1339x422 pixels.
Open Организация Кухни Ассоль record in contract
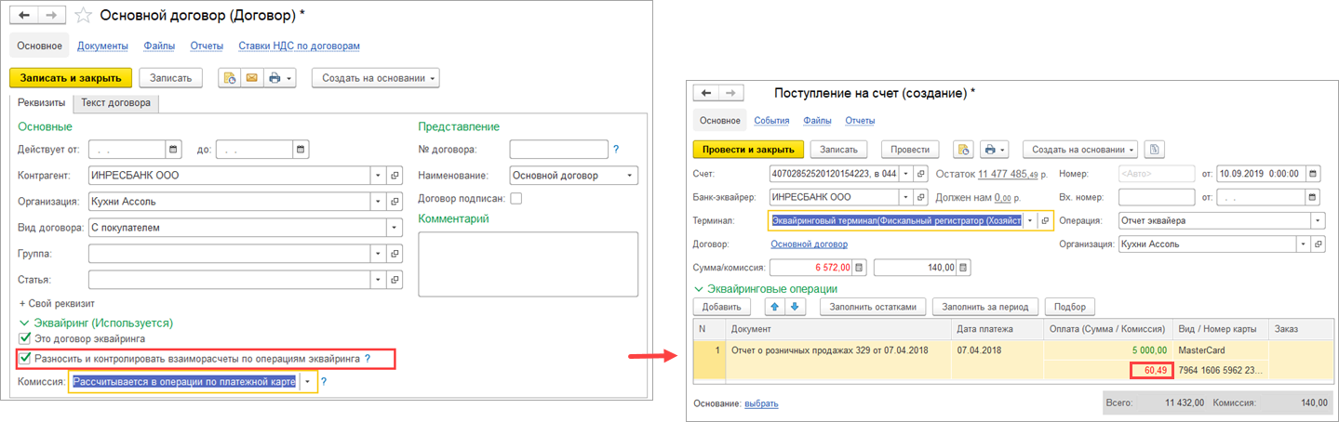(x=395, y=201)
